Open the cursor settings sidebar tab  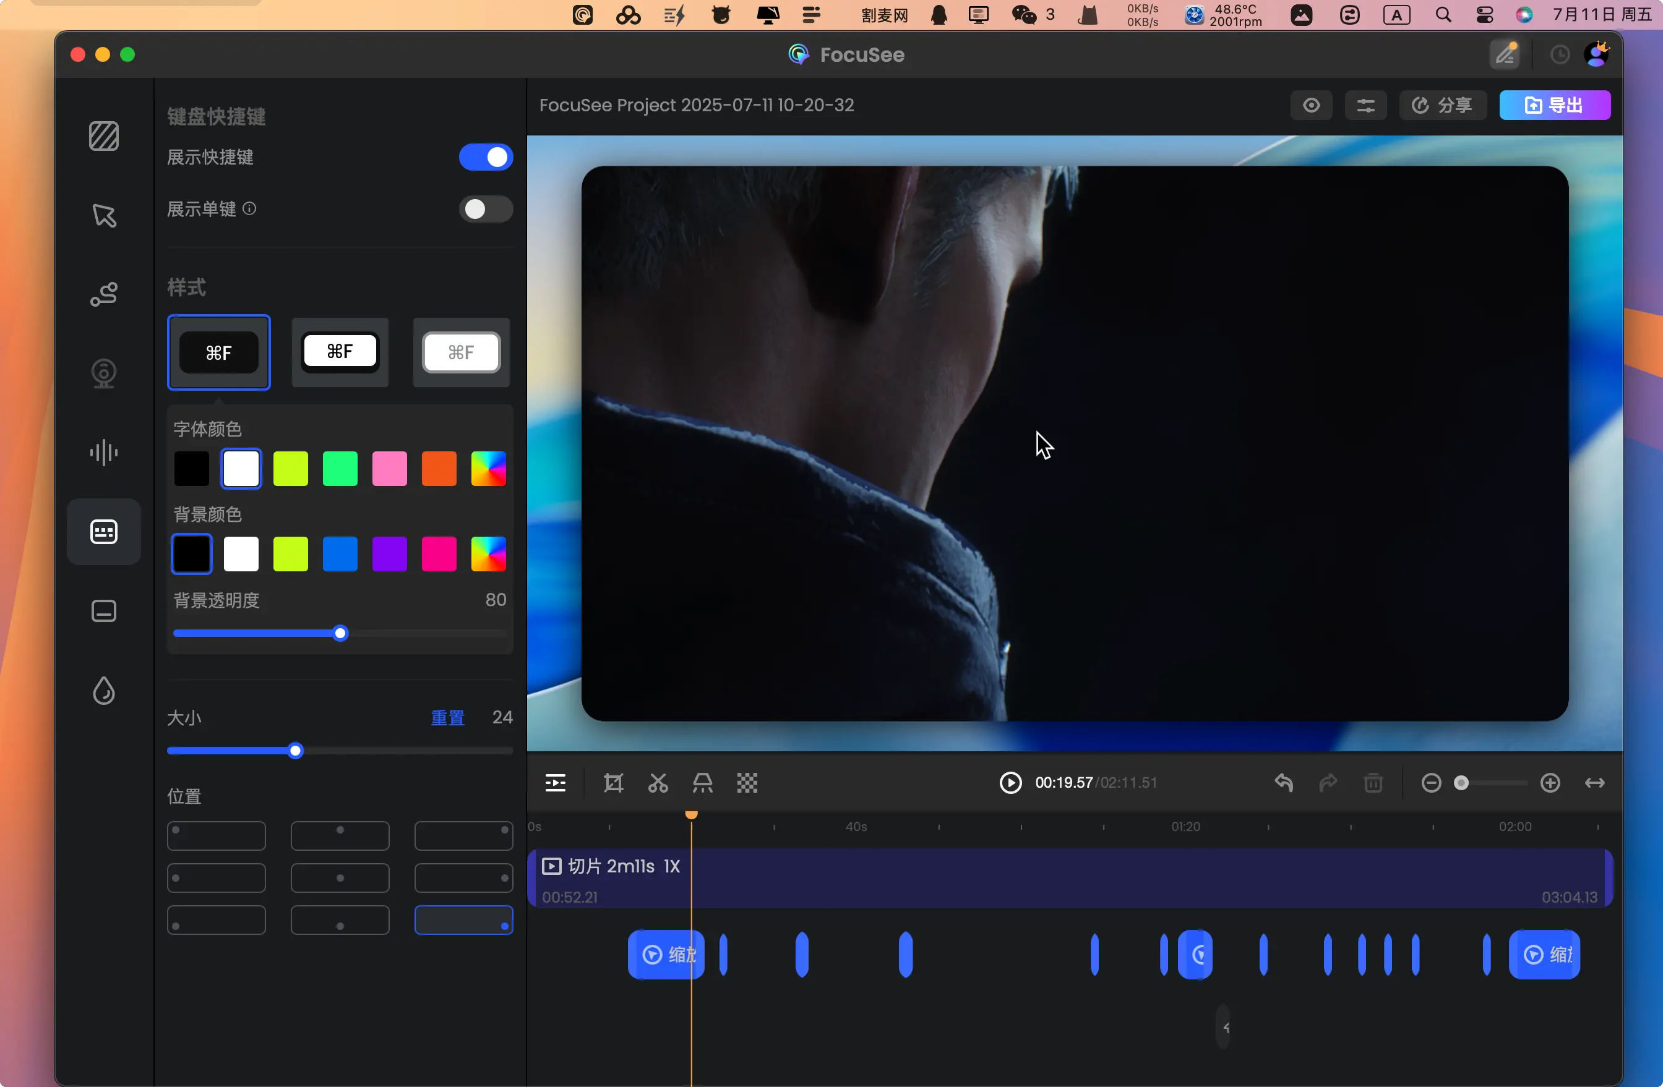tap(104, 215)
